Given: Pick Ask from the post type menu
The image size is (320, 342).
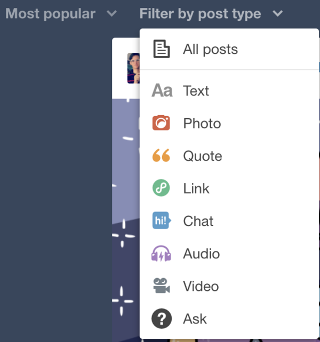Looking at the screenshot, I should coord(229,319).
